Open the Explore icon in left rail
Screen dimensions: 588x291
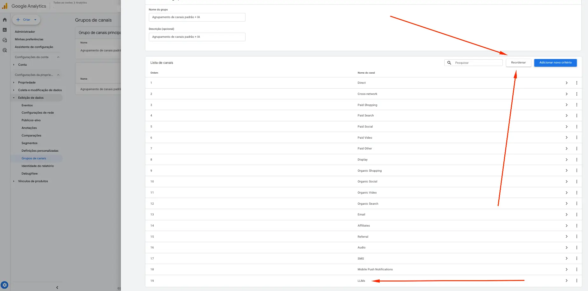pyautogui.click(x=5, y=40)
